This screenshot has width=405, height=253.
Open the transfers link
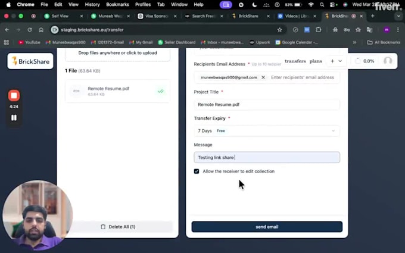click(x=295, y=61)
